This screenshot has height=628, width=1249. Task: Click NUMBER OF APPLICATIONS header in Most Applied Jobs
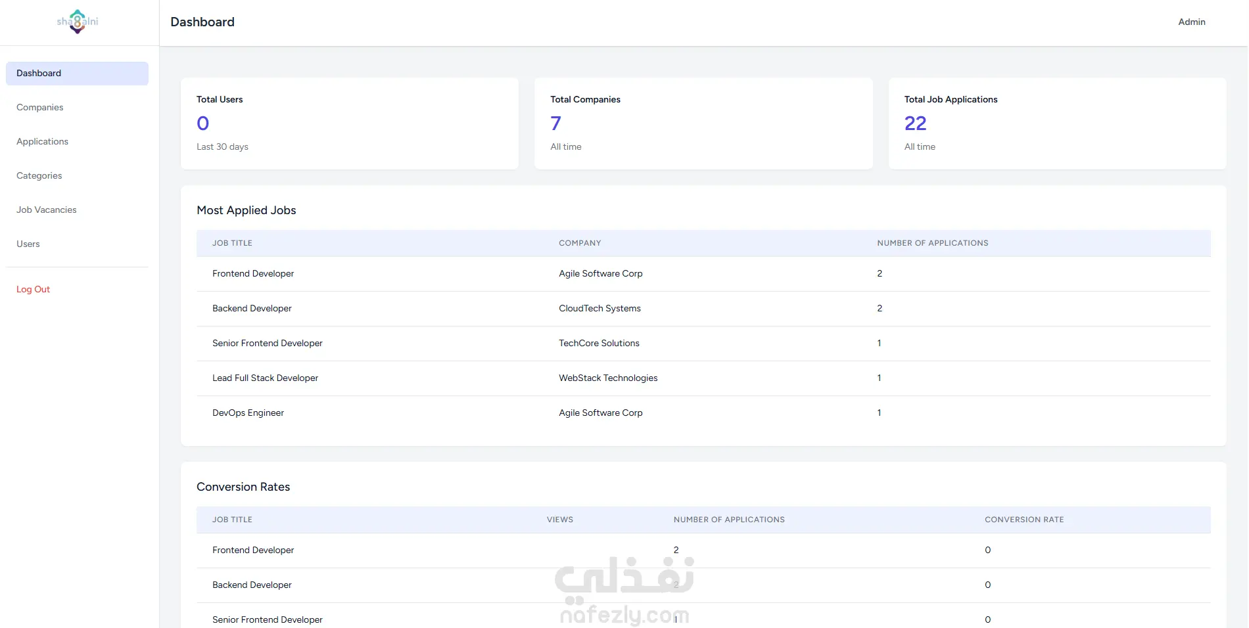[932, 243]
